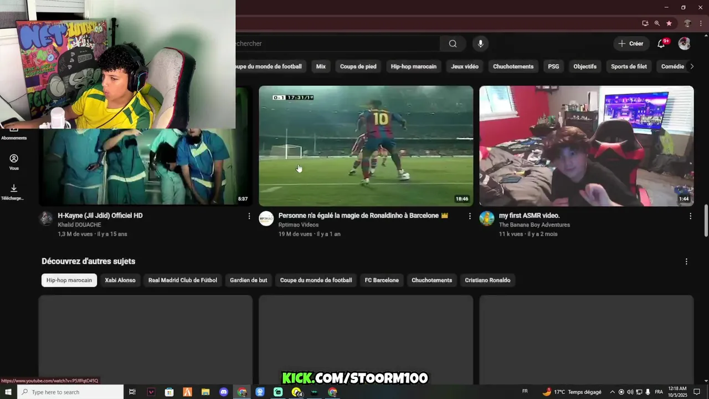Open the Windows Start menu
Viewport: 709px width, 399px height.
click(8, 392)
